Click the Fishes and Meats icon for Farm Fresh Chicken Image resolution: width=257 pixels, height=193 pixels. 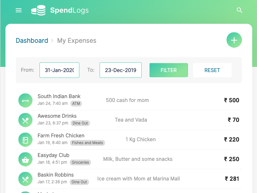pos(25,139)
